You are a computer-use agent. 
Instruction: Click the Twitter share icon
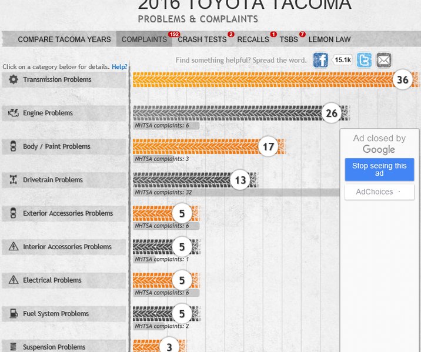click(364, 60)
